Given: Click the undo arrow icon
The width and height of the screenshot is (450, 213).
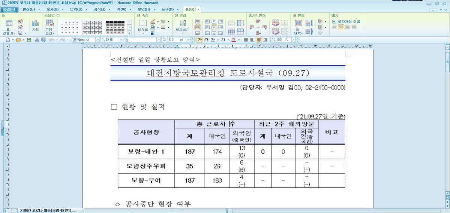Looking at the screenshot, I should pos(51,39).
